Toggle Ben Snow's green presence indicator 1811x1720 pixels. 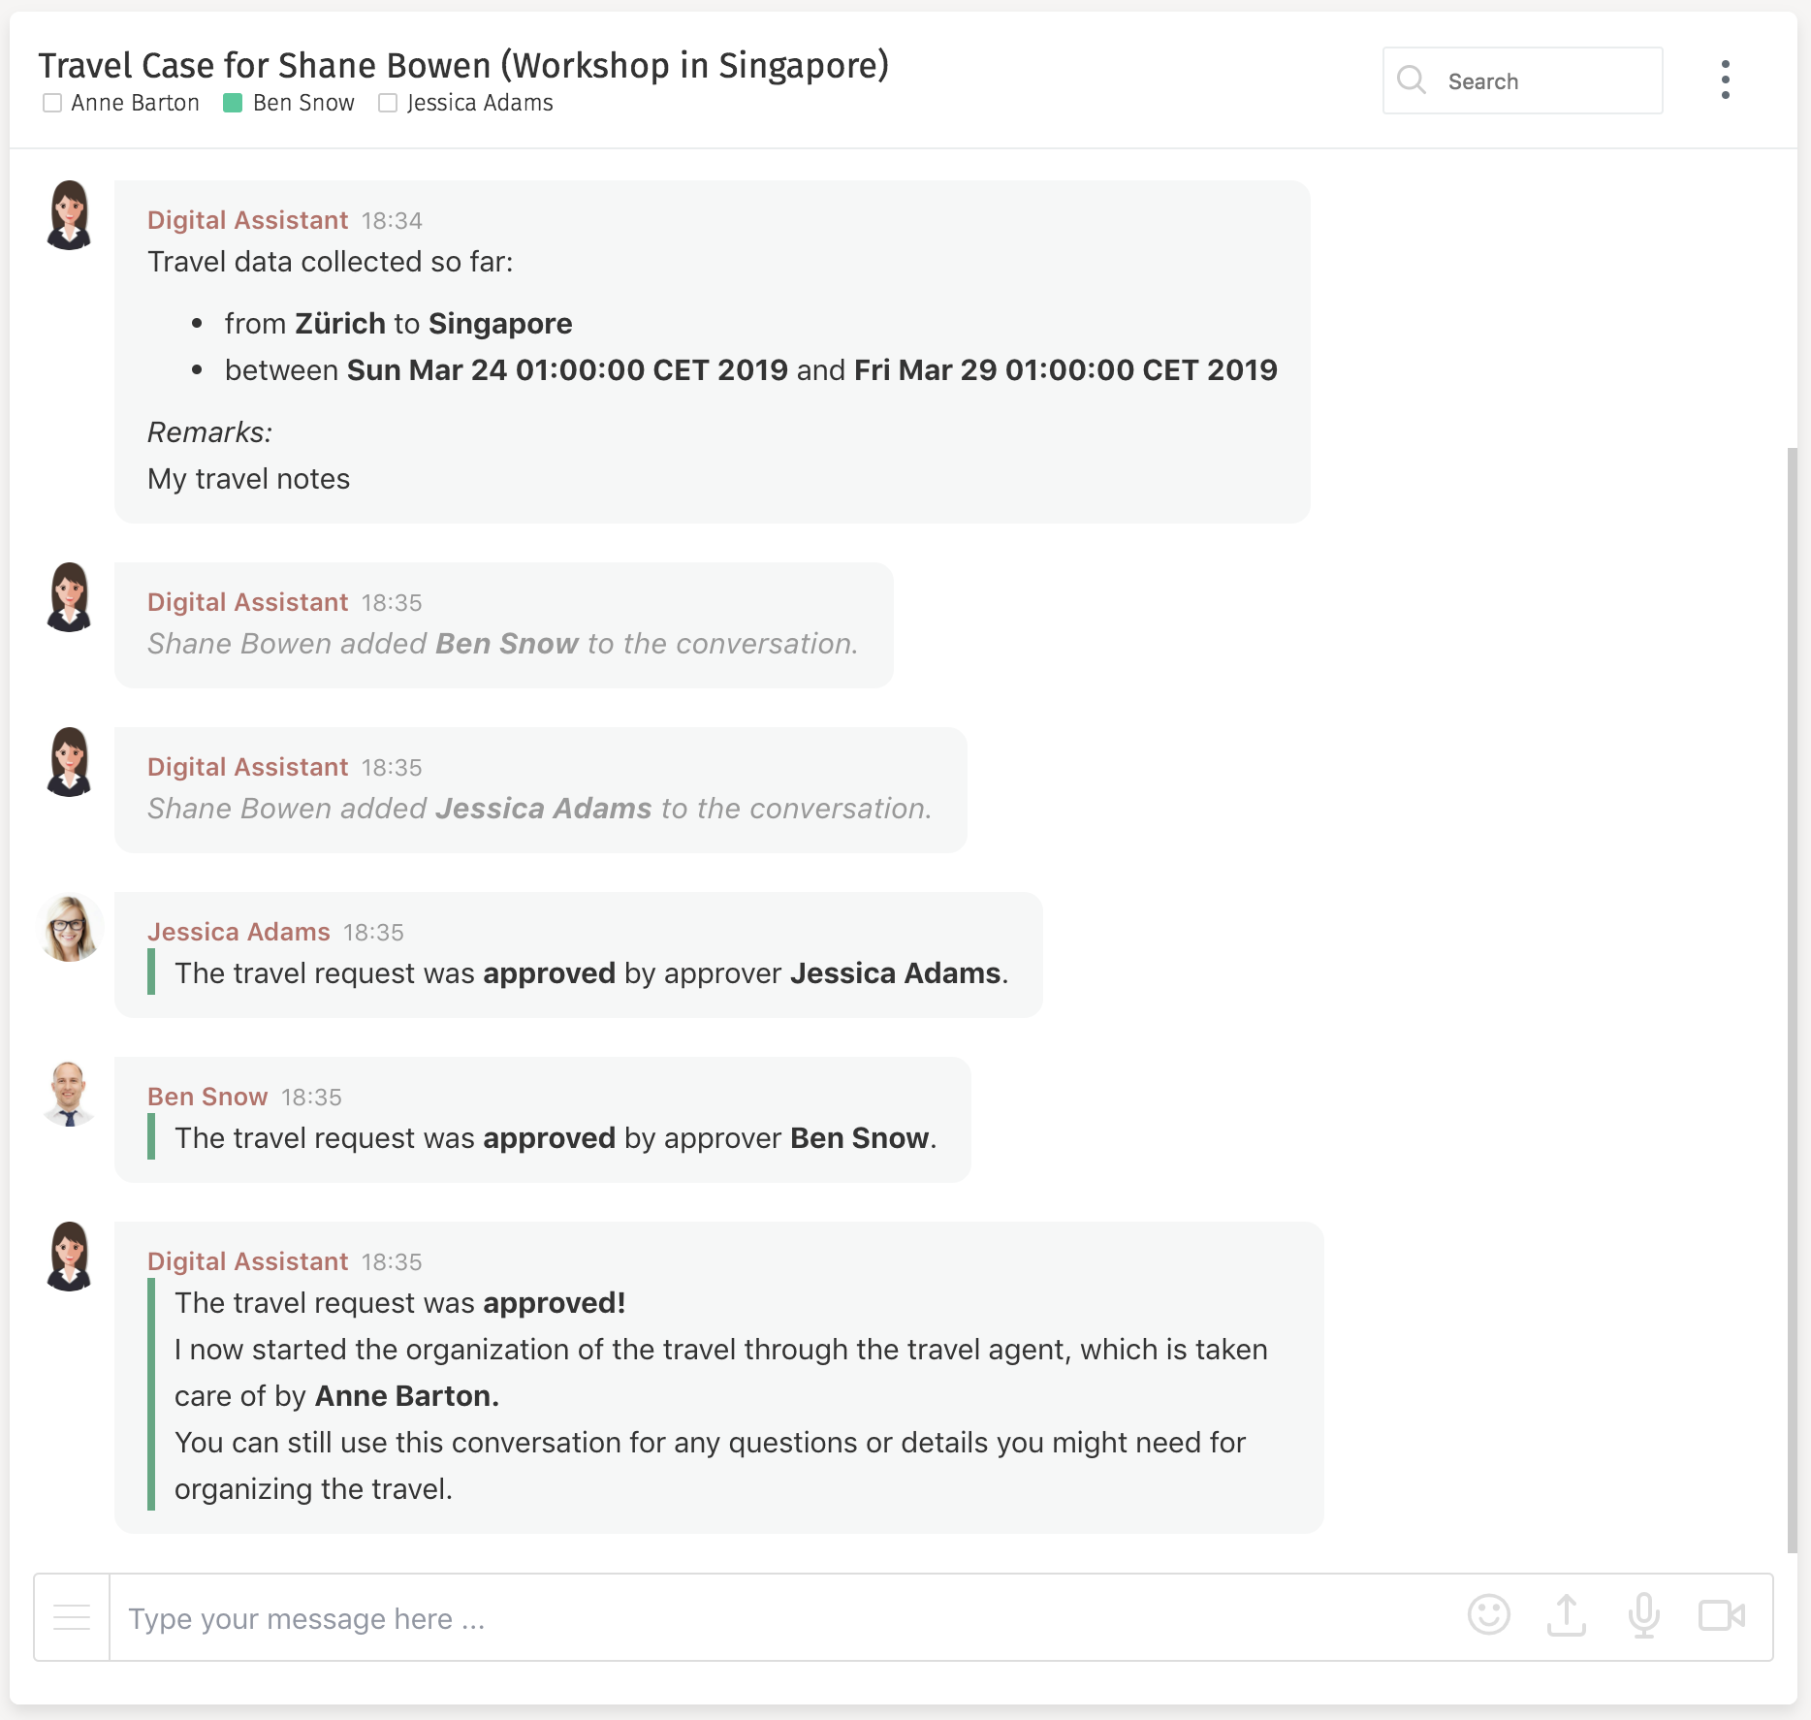[x=233, y=102]
